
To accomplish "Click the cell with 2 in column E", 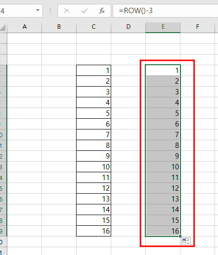I will (x=163, y=81).
